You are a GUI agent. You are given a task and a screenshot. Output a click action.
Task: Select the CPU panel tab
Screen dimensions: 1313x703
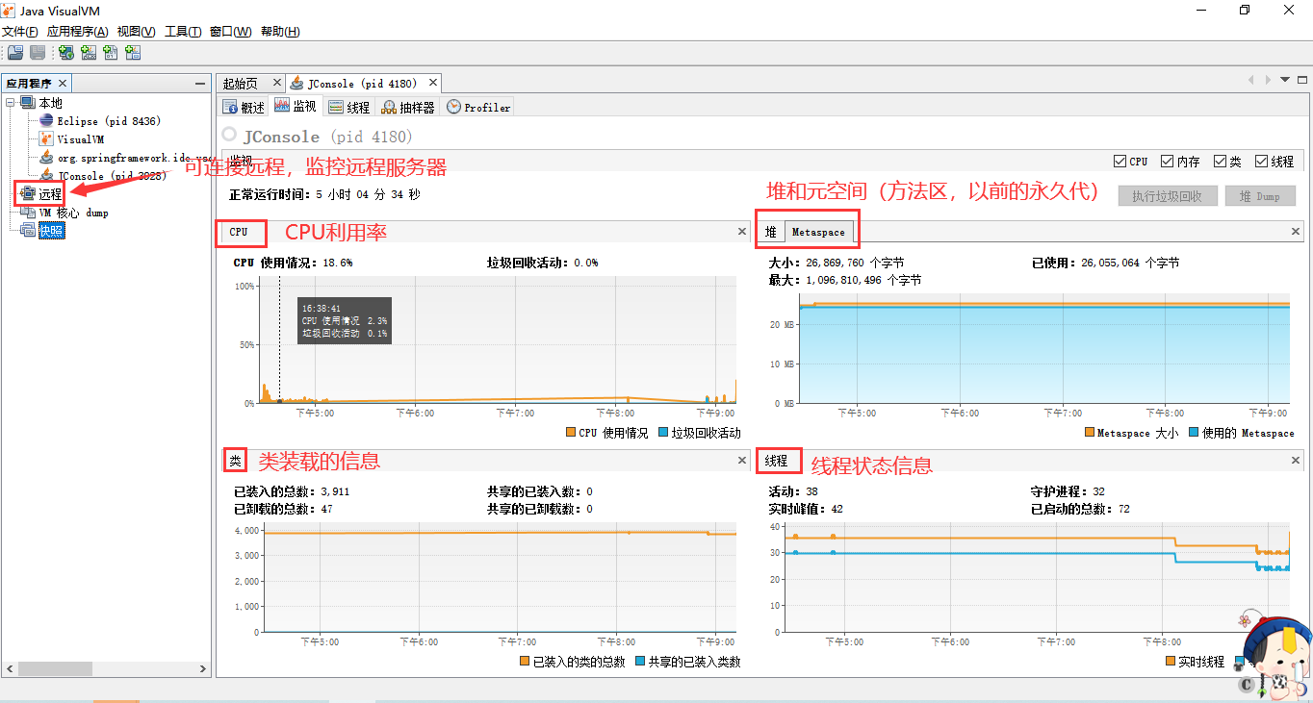click(x=239, y=232)
